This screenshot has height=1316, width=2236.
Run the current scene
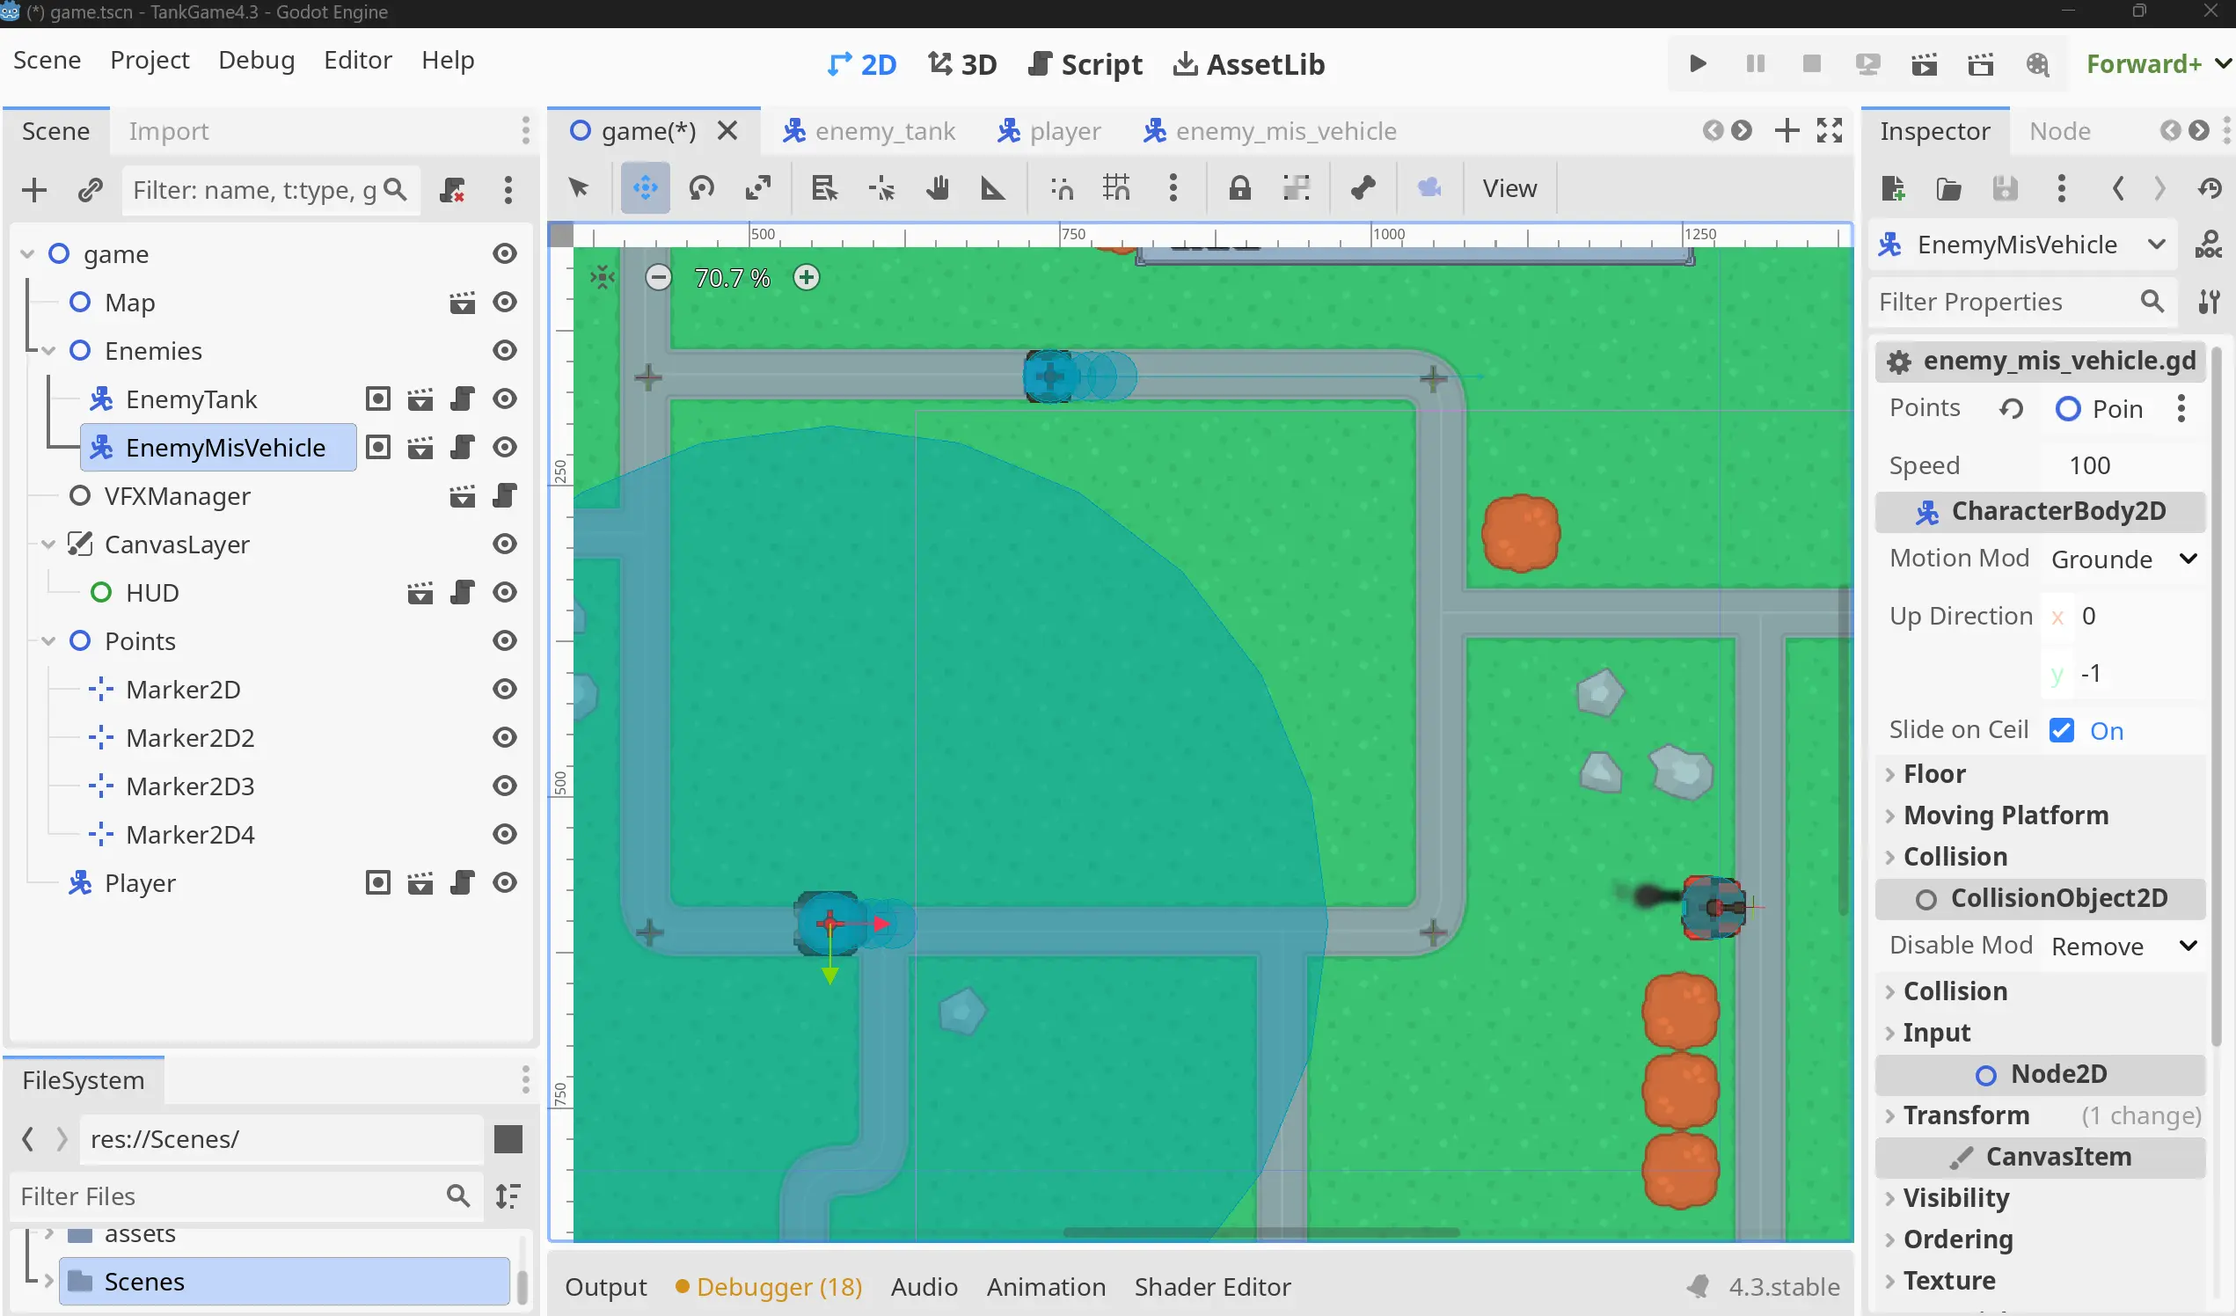(1925, 64)
